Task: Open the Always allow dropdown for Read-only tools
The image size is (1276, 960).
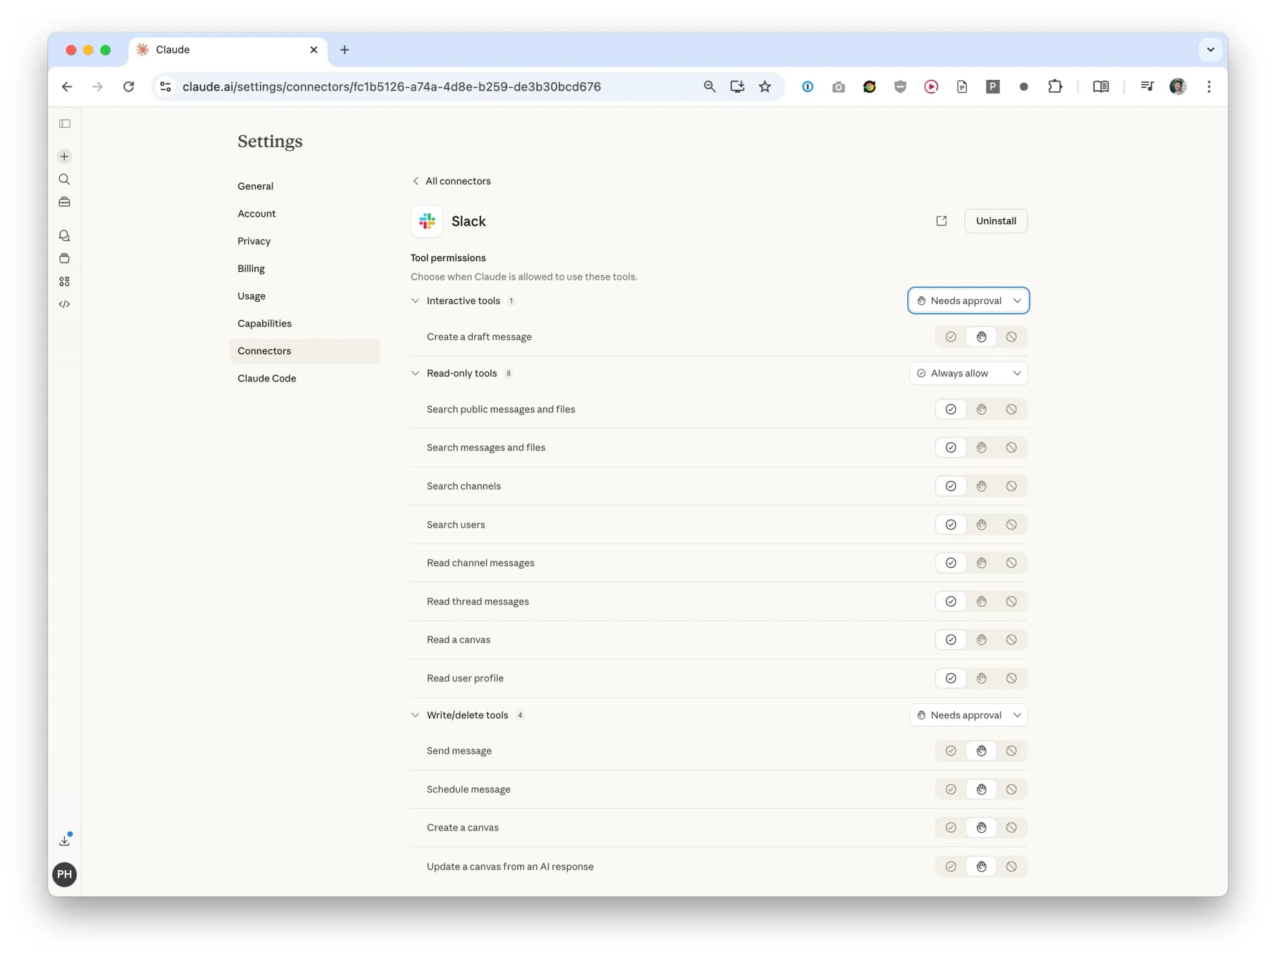Action: pos(968,373)
